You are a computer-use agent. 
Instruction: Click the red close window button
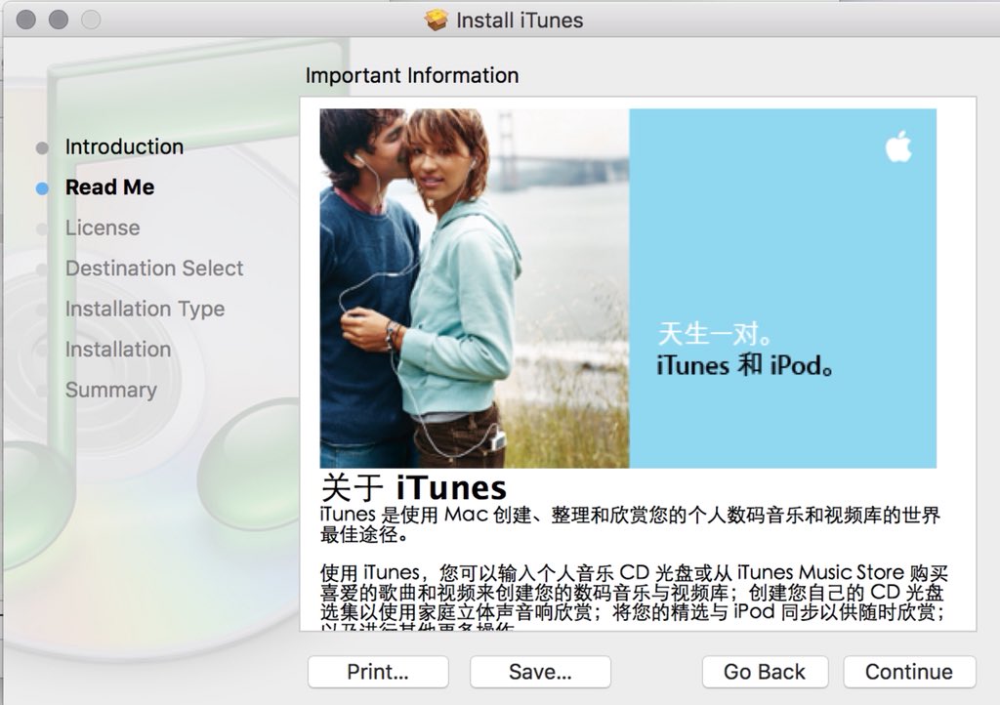25,20
